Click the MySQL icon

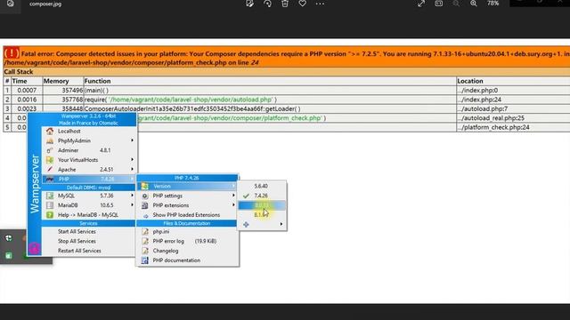(x=50, y=196)
